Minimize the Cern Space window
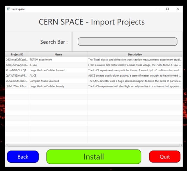This screenshot has width=187, height=171. coord(158,9)
